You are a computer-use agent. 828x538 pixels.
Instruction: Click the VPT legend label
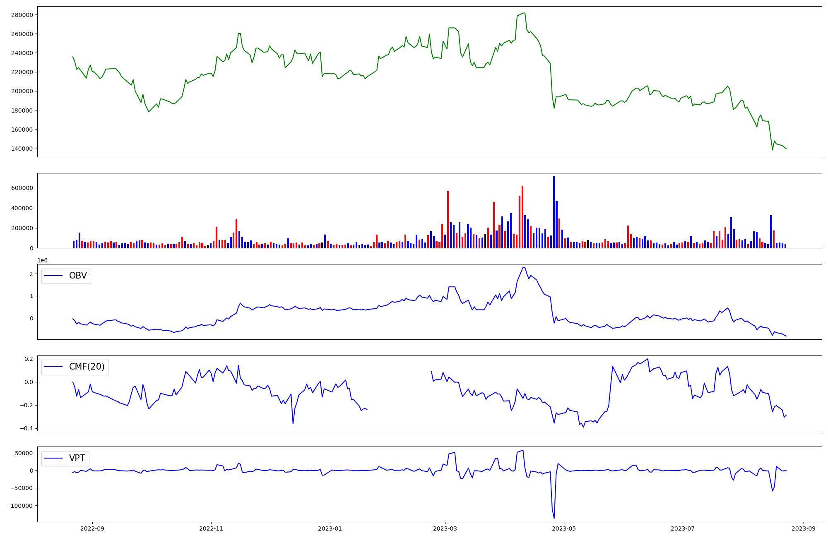[77, 458]
